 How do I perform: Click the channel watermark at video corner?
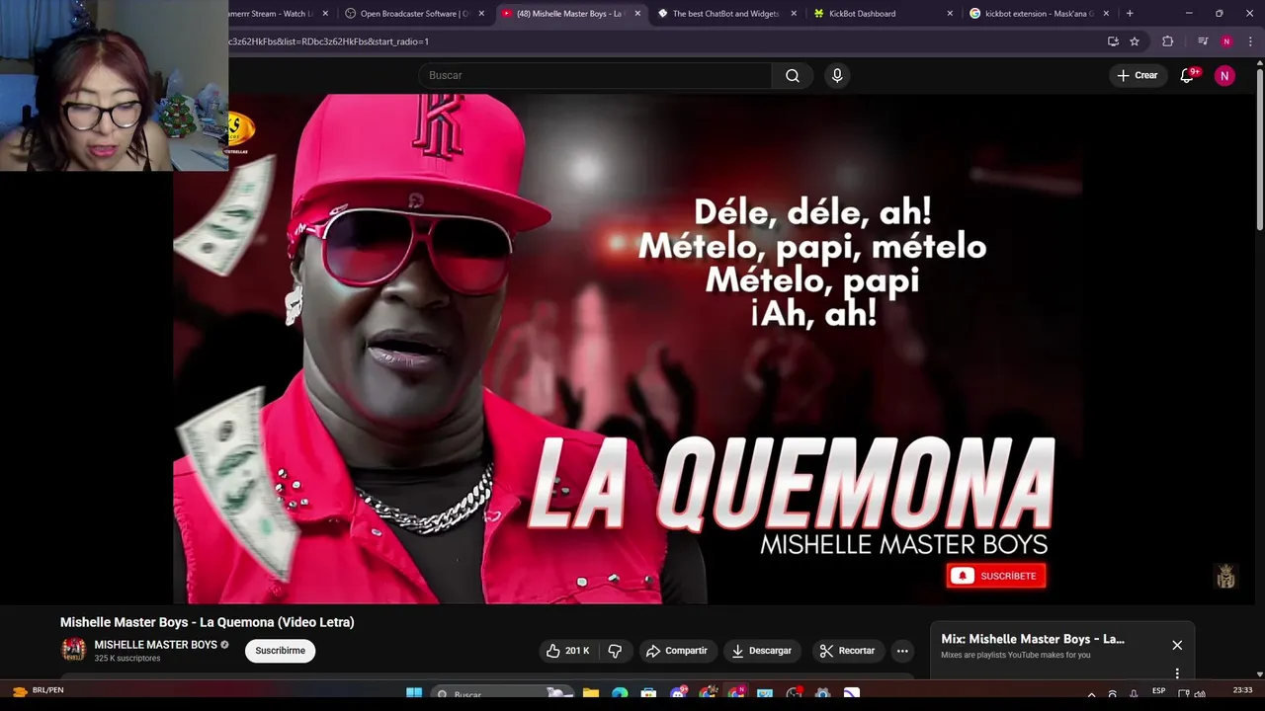tap(1225, 576)
